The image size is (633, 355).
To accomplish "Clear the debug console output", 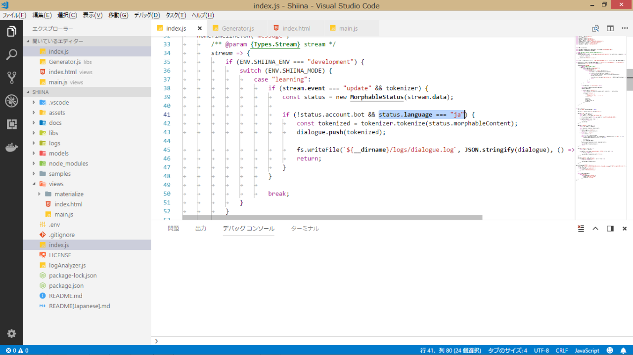I will [x=581, y=229].
